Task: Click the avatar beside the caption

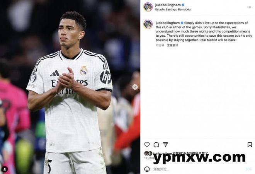Action: pos(148,24)
